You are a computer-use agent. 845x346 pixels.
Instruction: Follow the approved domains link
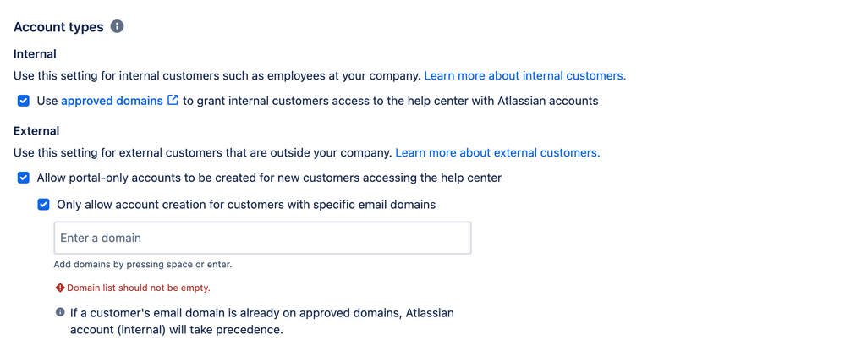[x=112, y=101]
